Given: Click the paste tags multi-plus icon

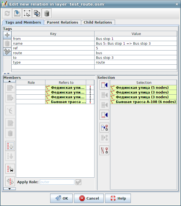Looking at the screenshot, I should (7, 52).
